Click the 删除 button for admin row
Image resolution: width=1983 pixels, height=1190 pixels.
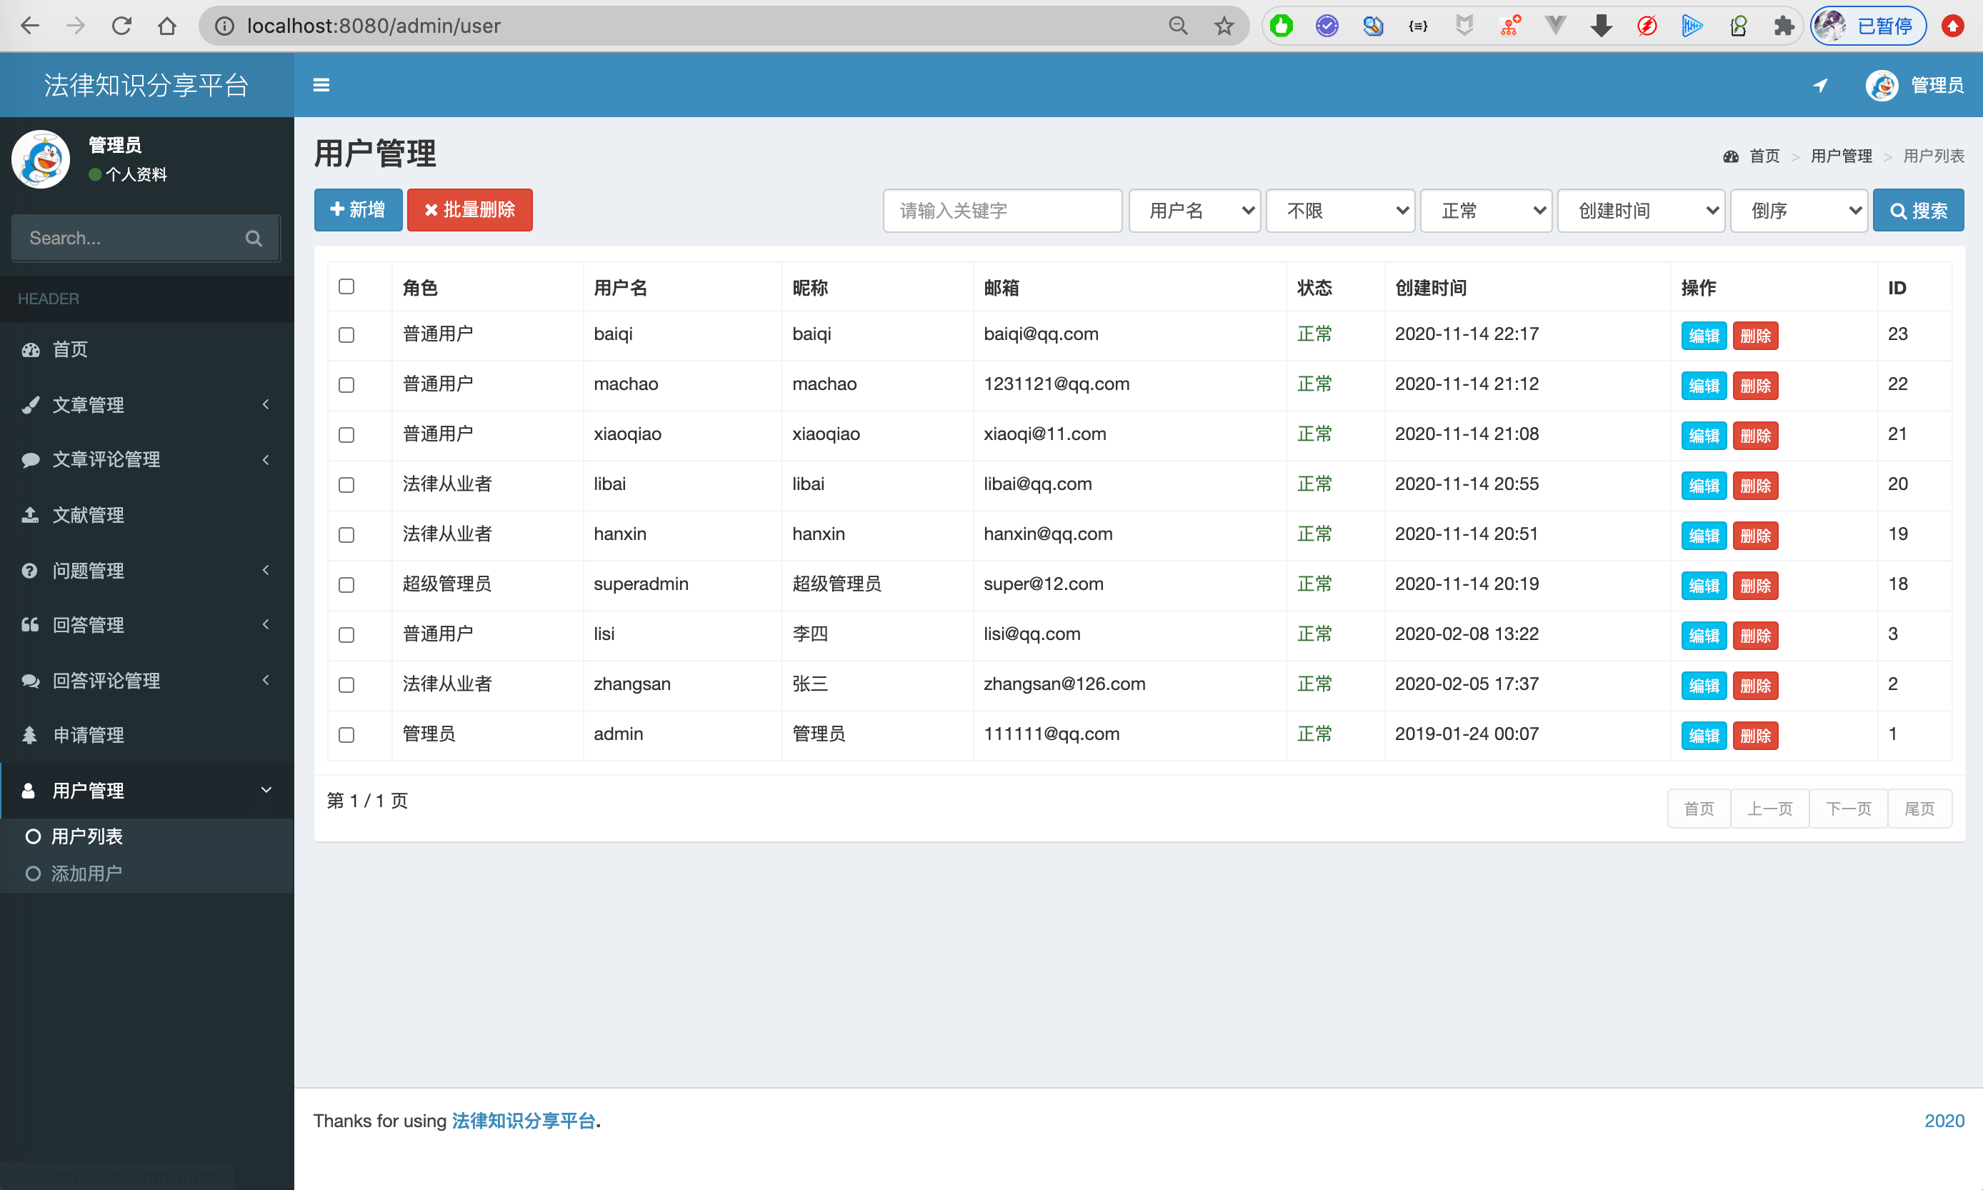pyautogui.click(x=1755, y=735)
